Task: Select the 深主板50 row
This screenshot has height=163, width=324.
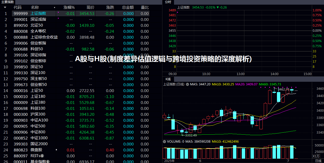Action: click(x=75, y=79)
